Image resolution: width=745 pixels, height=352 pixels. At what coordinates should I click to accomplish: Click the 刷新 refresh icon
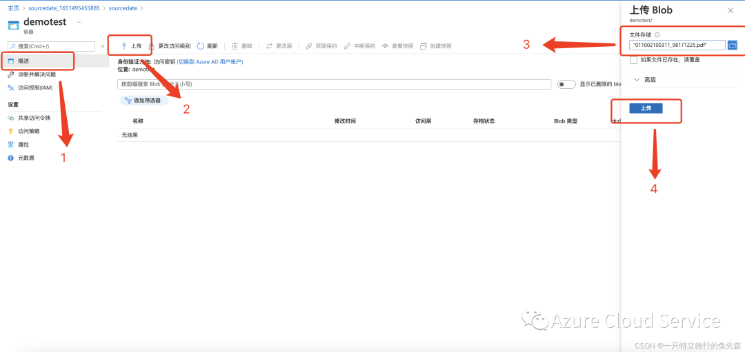tap(201, 46)
